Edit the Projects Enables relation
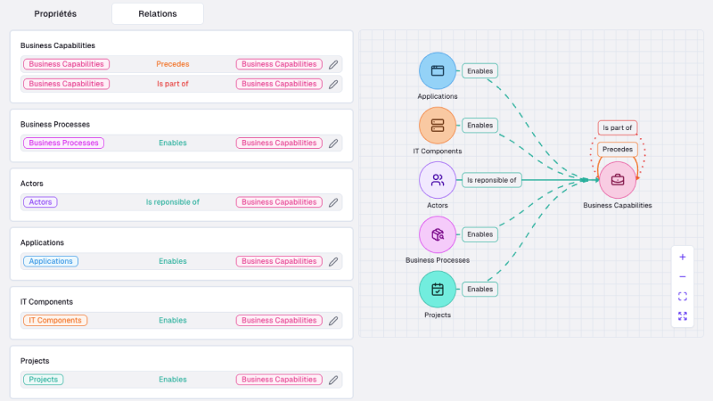The image size is (713, 401). tap(333, 380)
